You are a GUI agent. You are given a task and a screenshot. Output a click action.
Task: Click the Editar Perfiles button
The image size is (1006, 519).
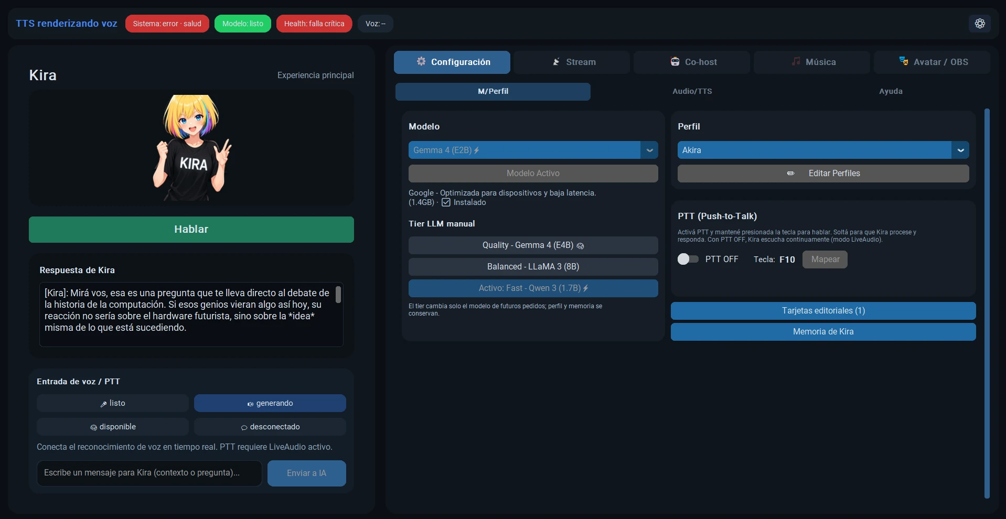pyautogui.click(x=823, y=174)
